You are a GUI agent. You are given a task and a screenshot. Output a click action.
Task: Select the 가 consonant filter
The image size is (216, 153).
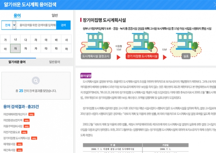pos(5,40)
